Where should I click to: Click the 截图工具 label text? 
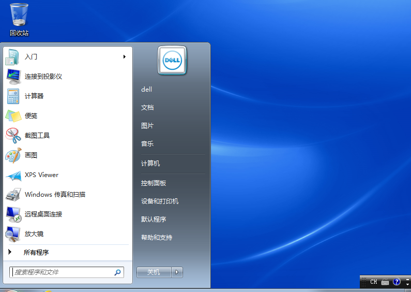(x=37, y=136)
